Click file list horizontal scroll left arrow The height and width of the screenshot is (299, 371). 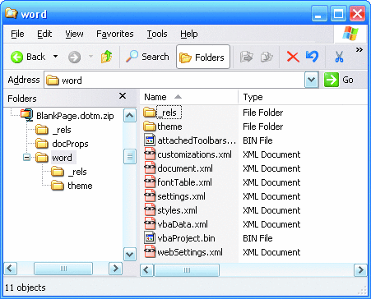coord(146,270)
